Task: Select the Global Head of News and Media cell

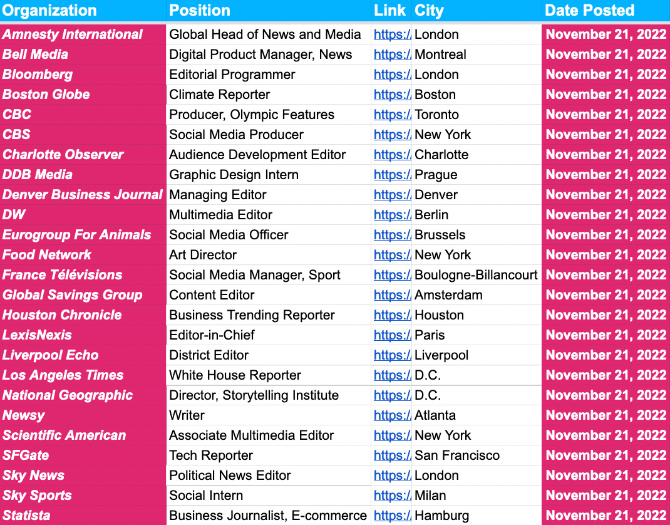Action: coord(269,34)
